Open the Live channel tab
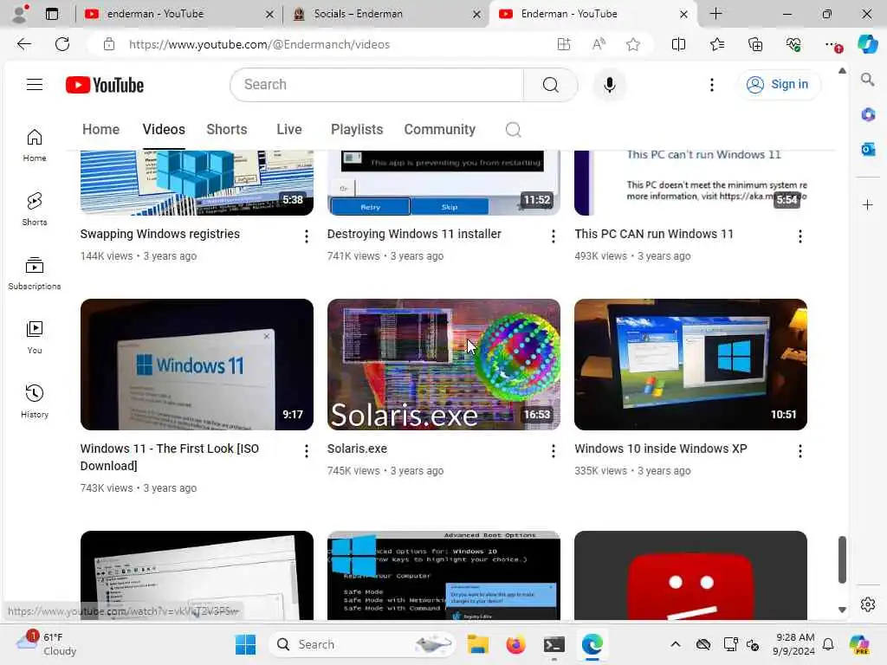 (289, 130)
